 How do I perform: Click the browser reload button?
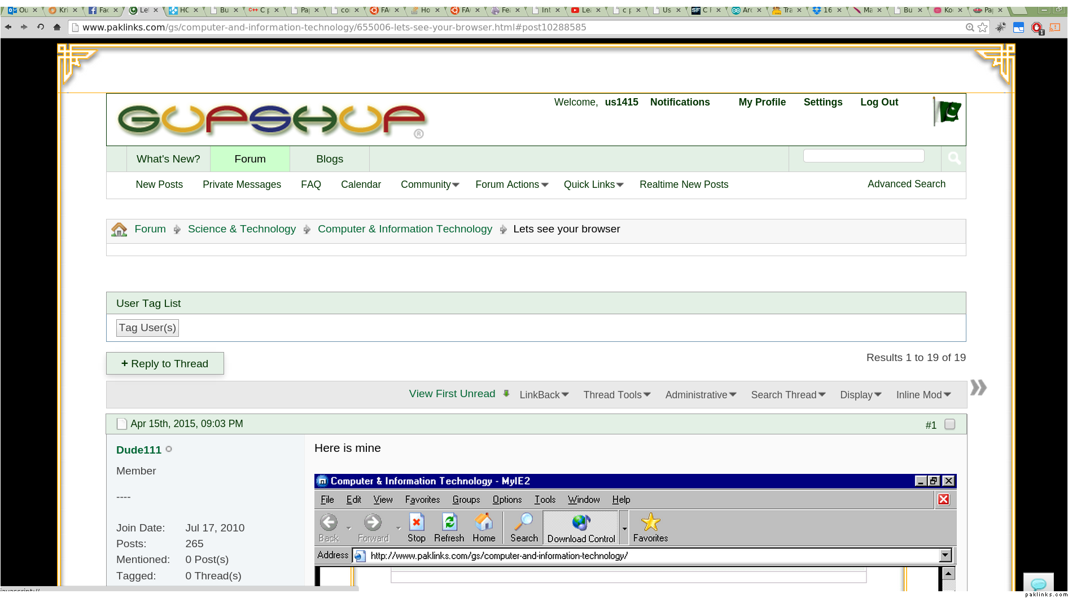tap(41, 27)
